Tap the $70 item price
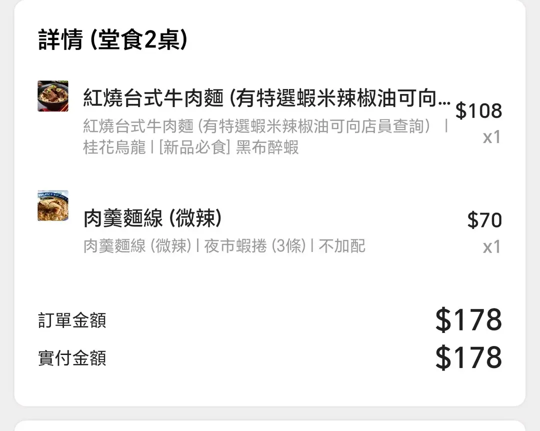The height and width of the screenshot is (431, 540). click(x=484, y=220)
